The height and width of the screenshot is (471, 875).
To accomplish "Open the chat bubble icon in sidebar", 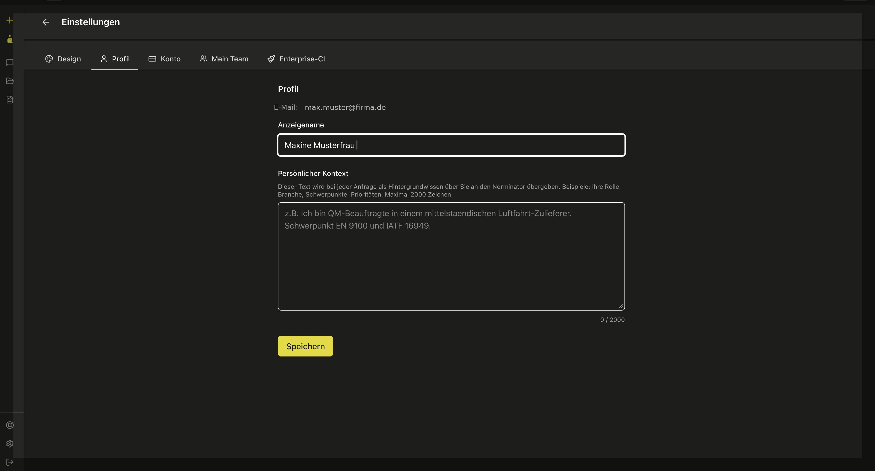I will click(x=10, y=62).
